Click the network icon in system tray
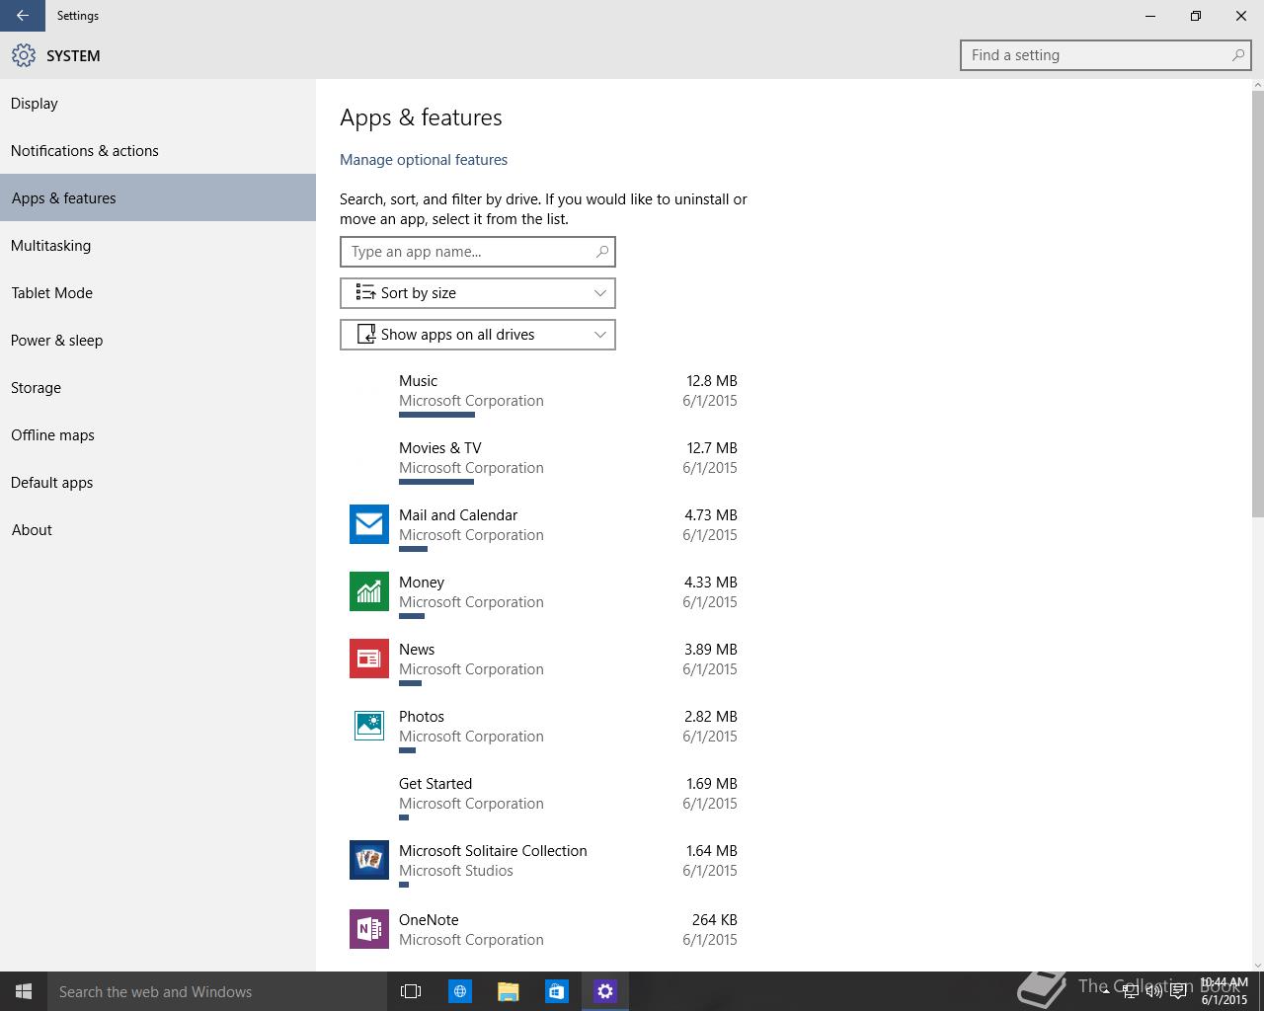 point(1130,991)
